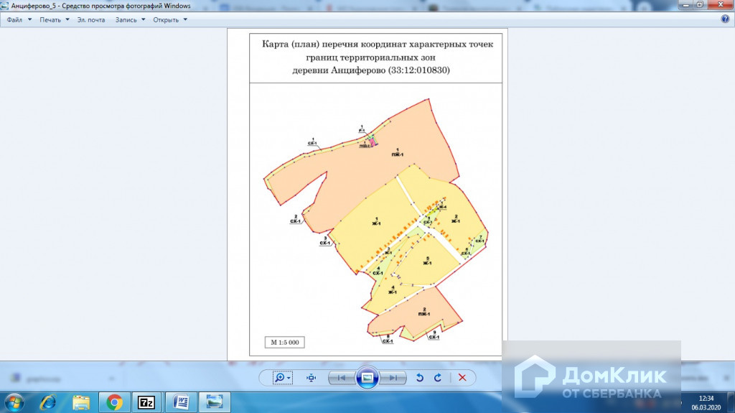Open the Windows Start menu
735x413 pixels.
tap(14, 402)
